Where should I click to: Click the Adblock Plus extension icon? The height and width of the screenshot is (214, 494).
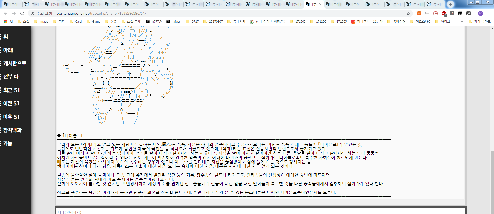point(444,13)
